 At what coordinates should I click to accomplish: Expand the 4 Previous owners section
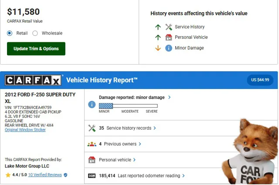[120, 144]
